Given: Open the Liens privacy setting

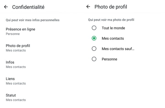Looking at the screenshot, I should pyautogui.click(x=41, y=81).
